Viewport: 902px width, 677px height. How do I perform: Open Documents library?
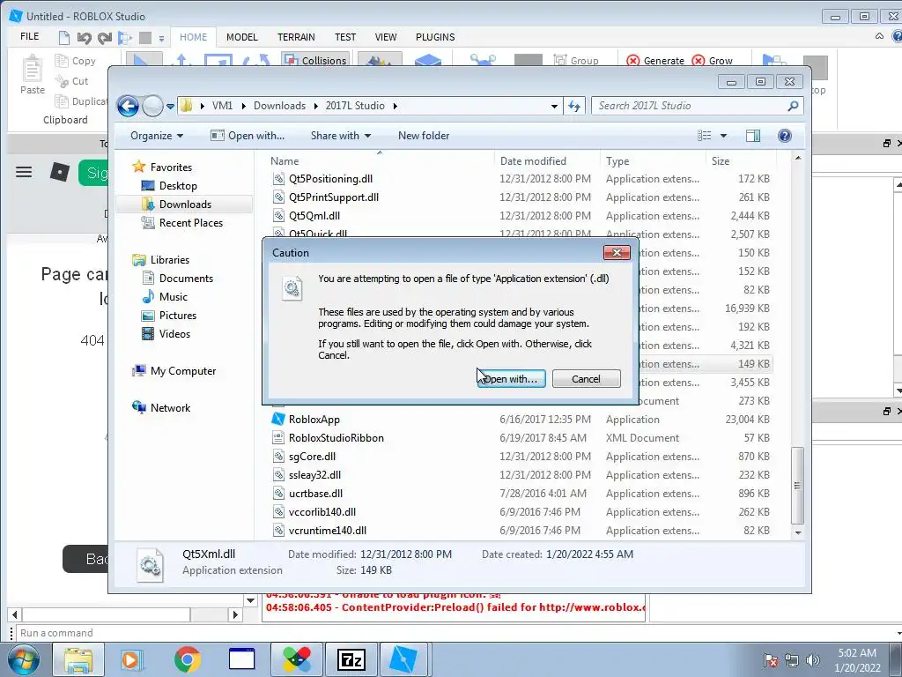(x=186, y=278)
